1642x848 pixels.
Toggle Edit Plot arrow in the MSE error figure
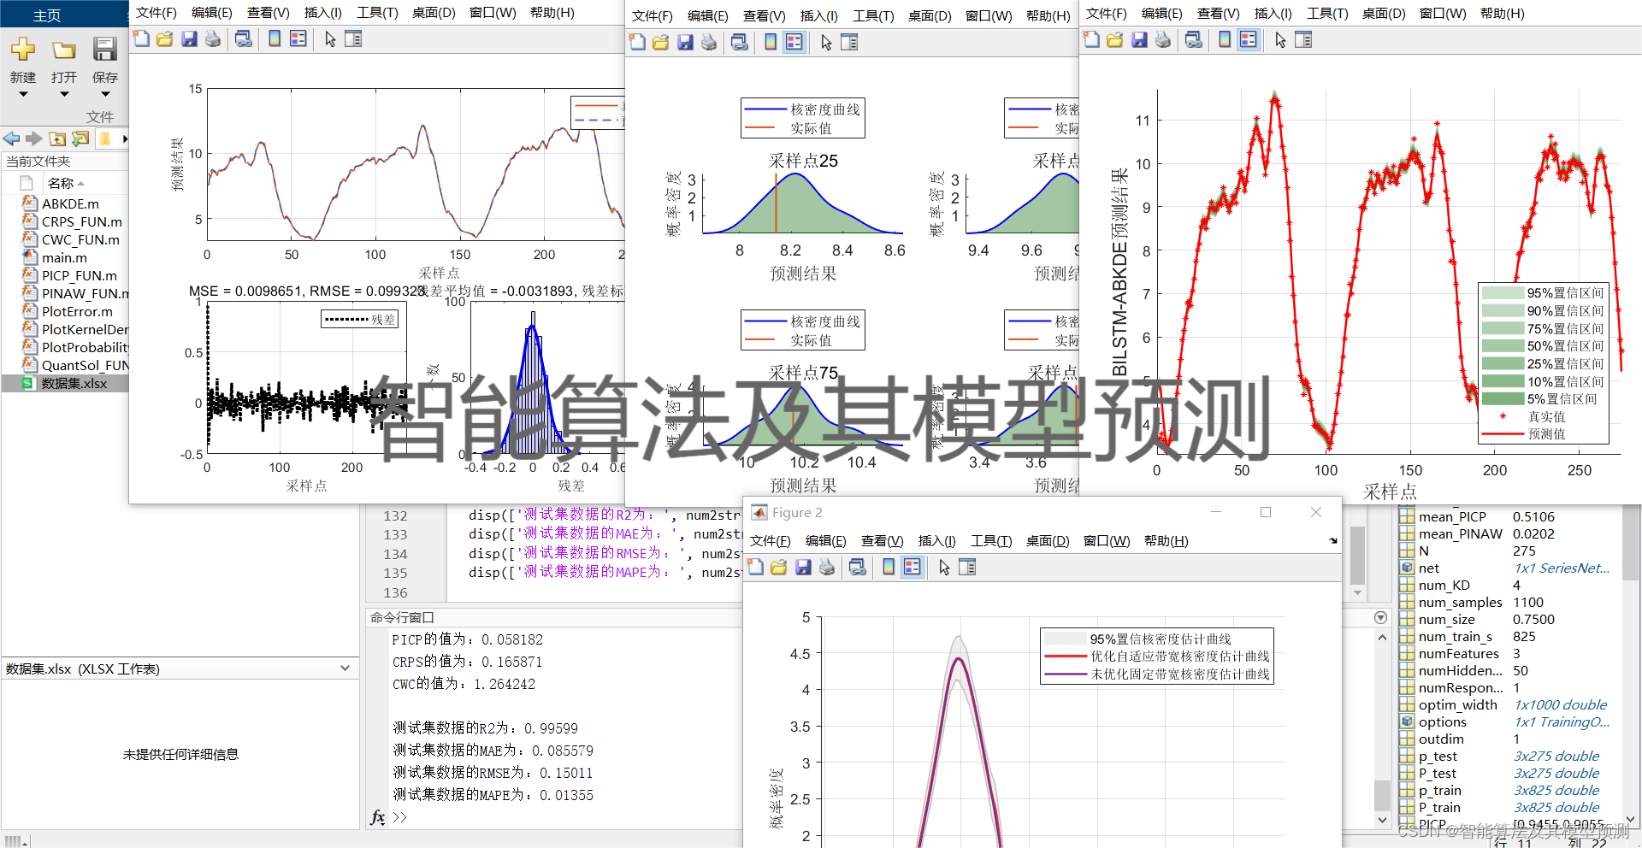330,38
